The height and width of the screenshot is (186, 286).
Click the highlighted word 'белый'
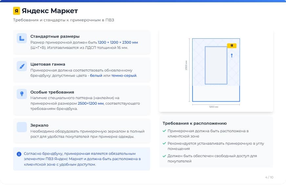point(96,75)
